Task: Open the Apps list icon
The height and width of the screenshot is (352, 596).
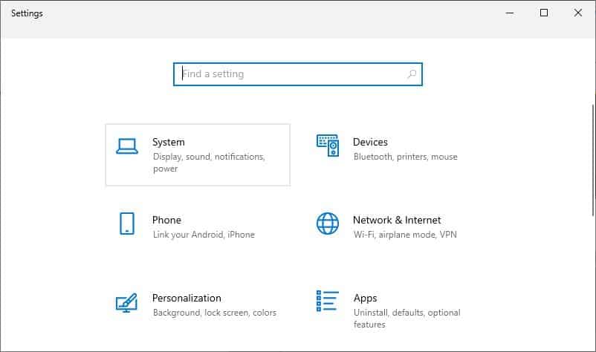Action: 327,301
